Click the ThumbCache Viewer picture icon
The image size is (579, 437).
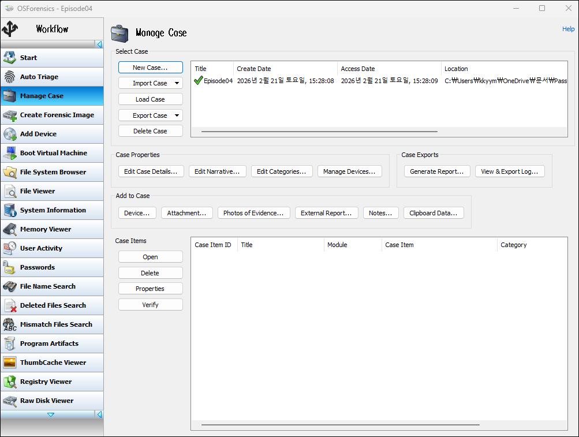(10, 363)
